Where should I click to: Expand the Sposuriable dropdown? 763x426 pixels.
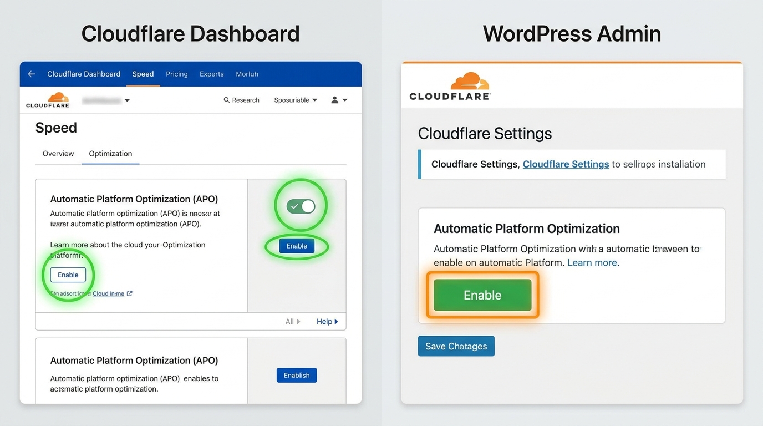295,100
